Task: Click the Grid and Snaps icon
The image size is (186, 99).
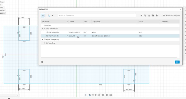Action: (107, 95)
